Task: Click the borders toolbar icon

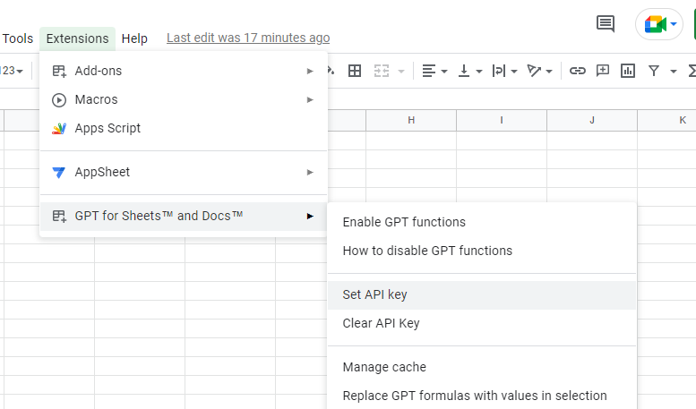Action: click(355, 71)
